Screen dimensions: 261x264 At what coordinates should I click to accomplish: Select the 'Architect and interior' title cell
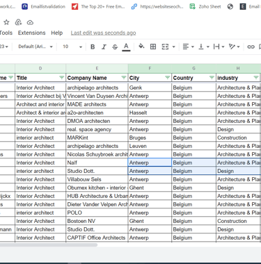coord(40,104)
